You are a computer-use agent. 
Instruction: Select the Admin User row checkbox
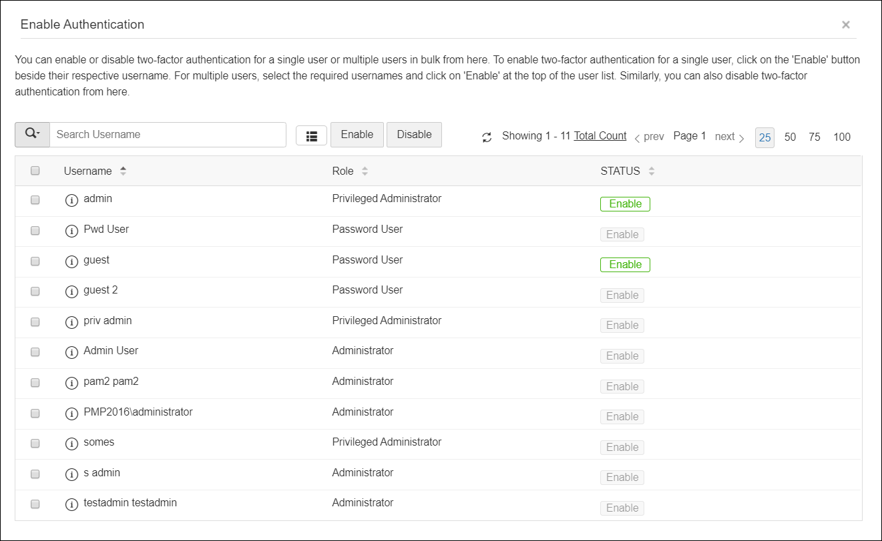click(35, 352)
